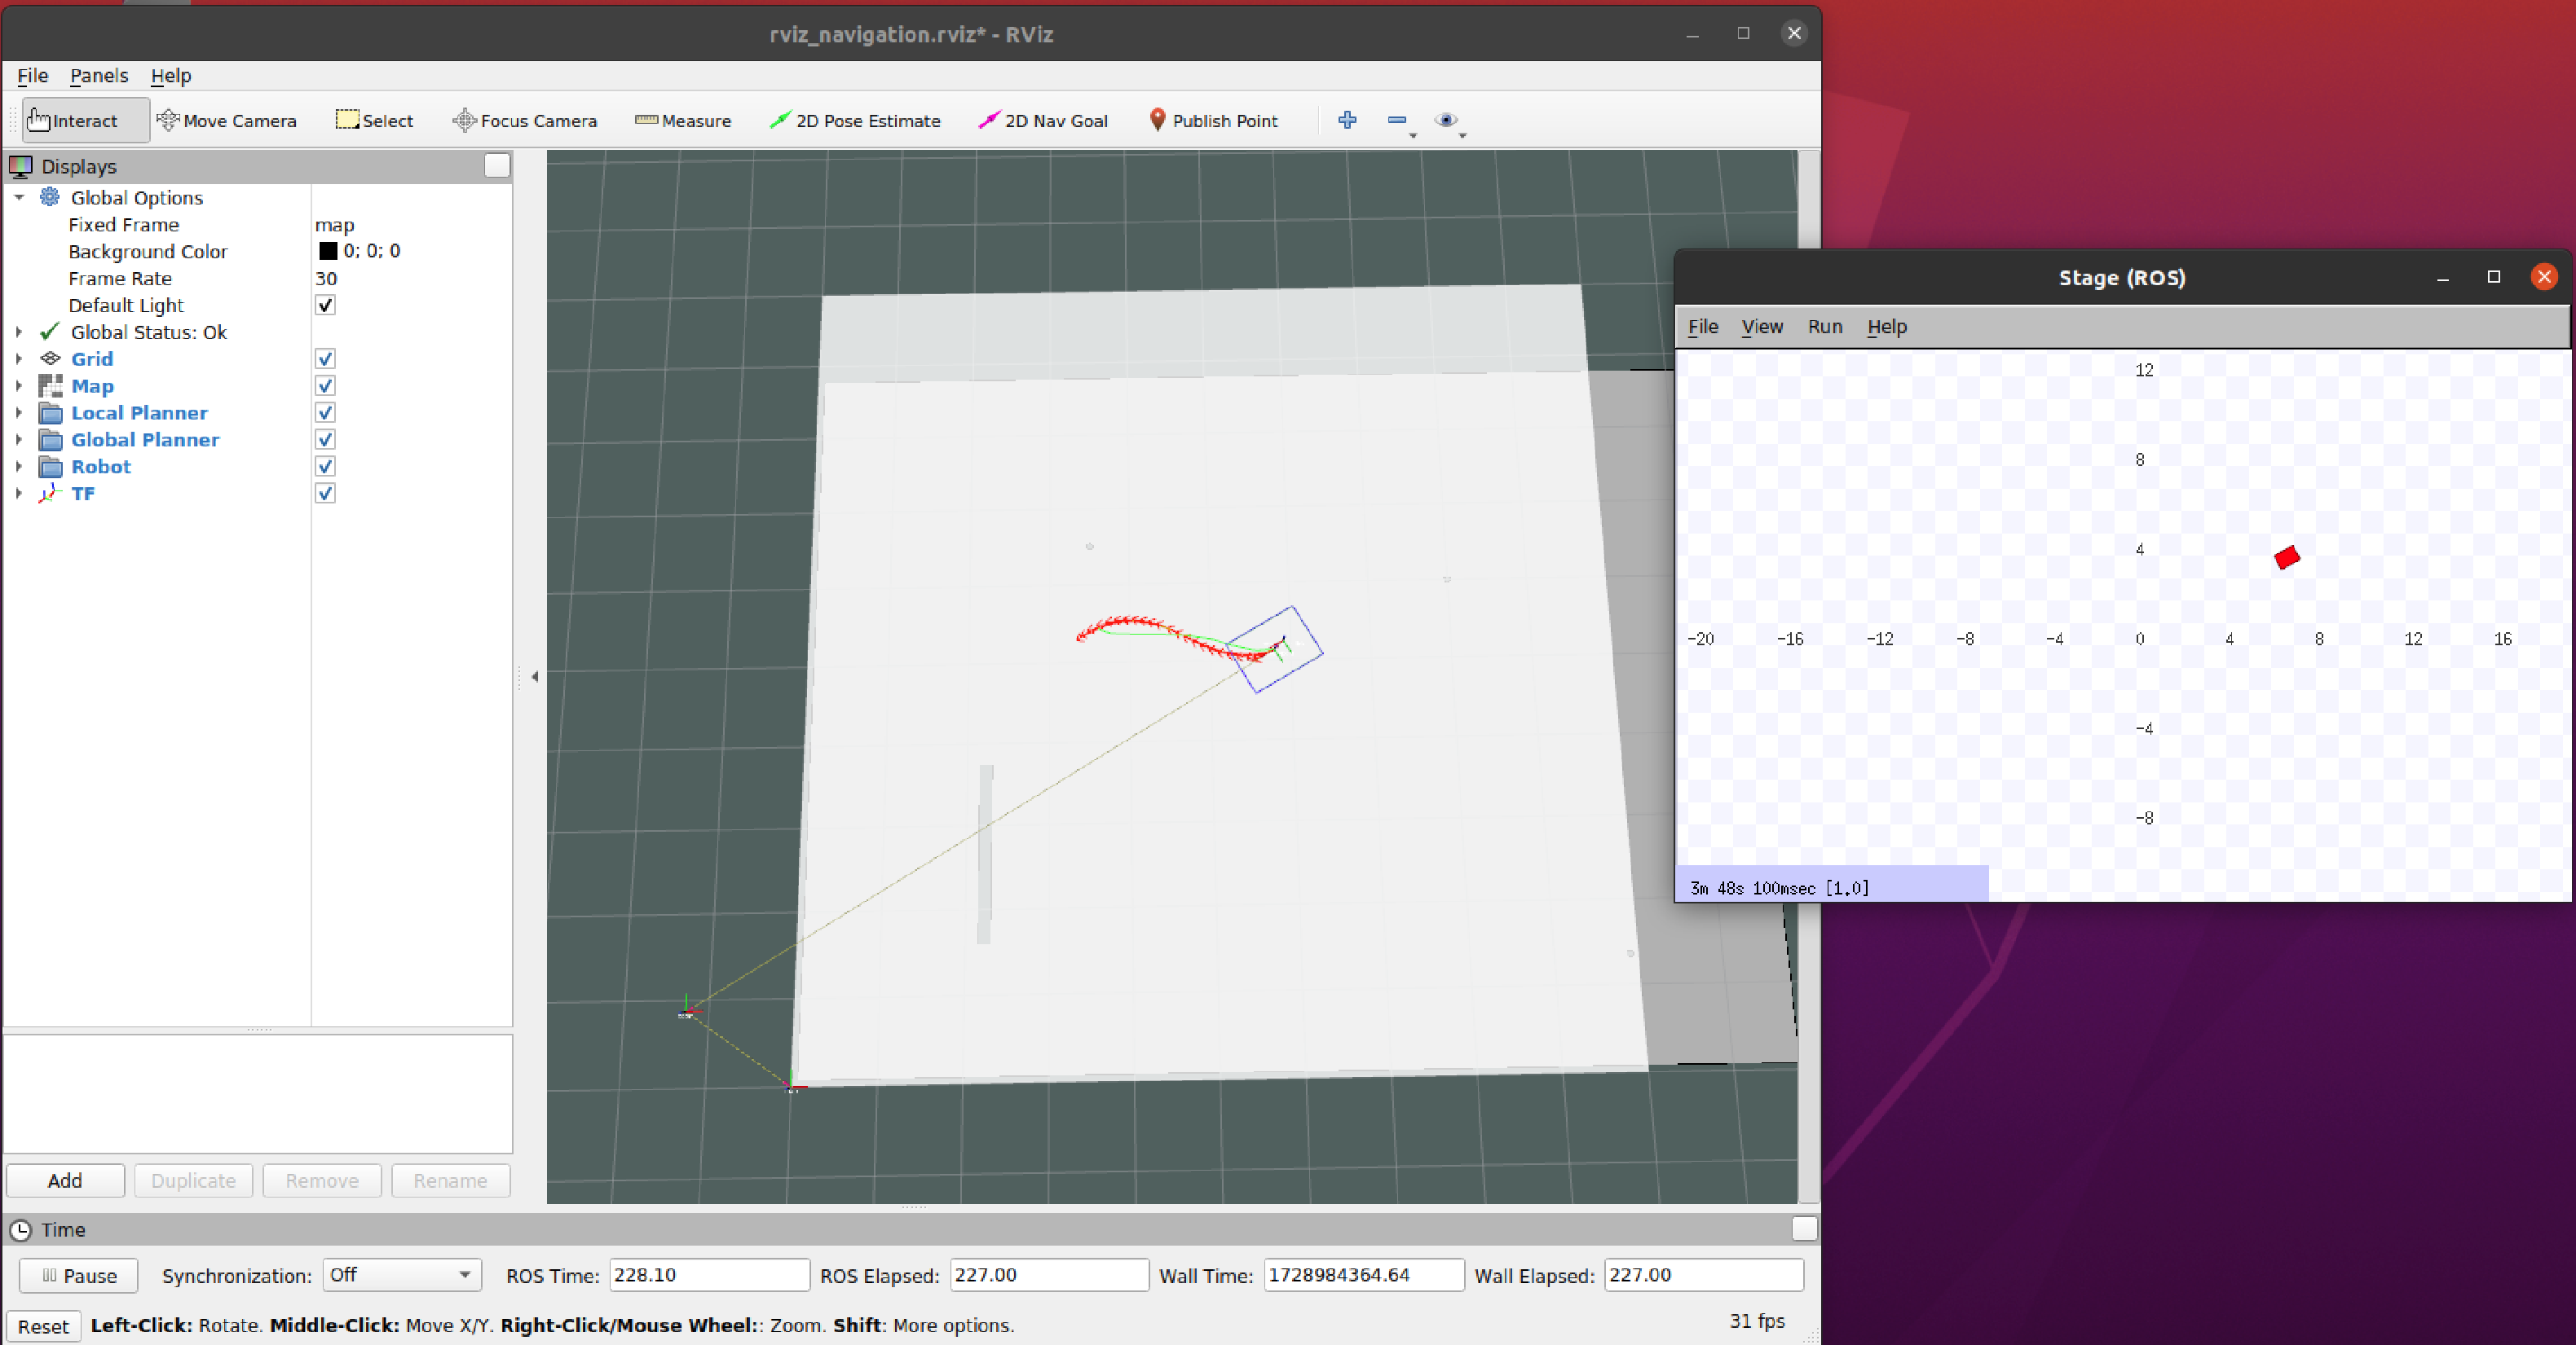Expand the Global Planner group

(19, 440)
